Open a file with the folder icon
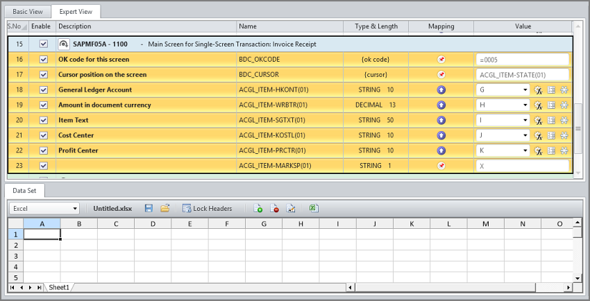Viewport: 590px width, 301px height. pyautogui.click(x=165, y=208)
